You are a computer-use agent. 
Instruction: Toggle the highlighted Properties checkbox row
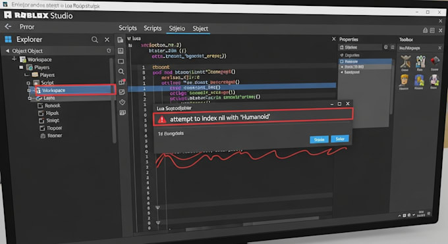366,61
